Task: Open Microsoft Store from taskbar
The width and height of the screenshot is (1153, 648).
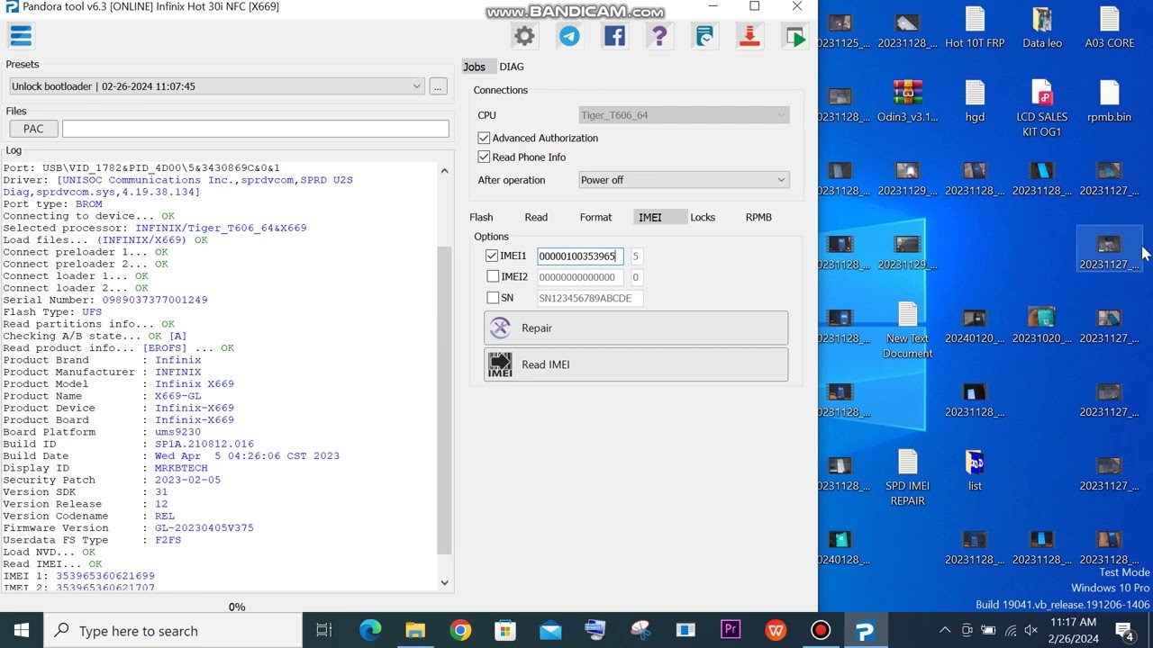Action: point(505,630)
